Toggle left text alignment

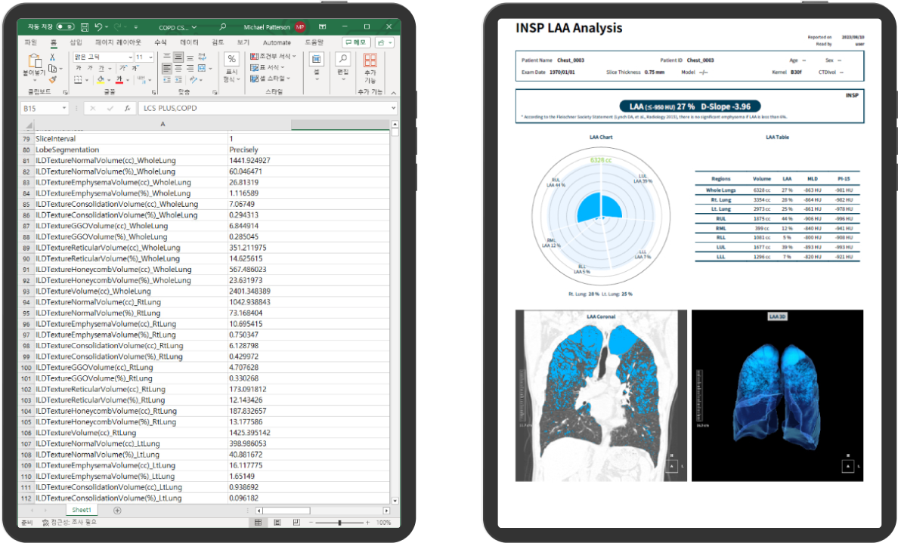[x=166, y=69]
